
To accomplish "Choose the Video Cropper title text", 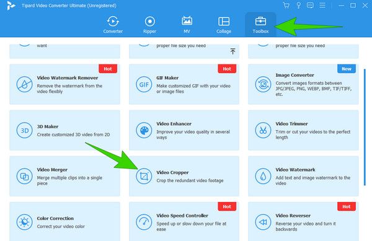I will click(x=172, y=172).
